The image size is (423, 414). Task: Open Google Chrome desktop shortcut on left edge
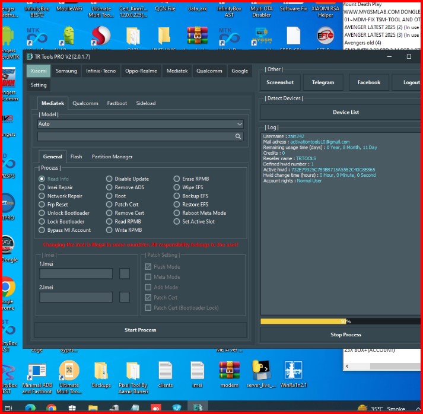click(8, 287)
